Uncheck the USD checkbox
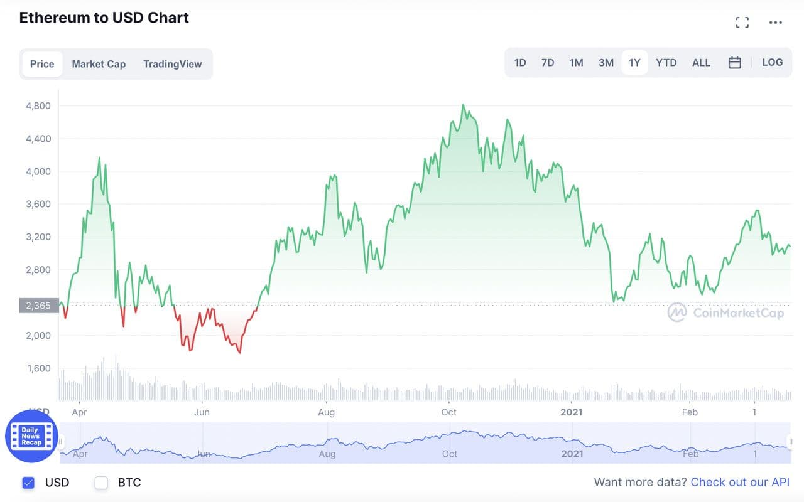The image size is (804, 502). [28, 483]
